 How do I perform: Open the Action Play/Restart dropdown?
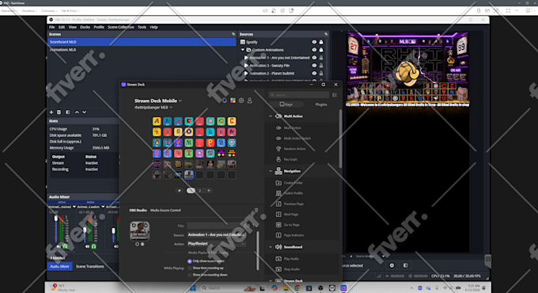pyautogui.click(x=217, y=244)
